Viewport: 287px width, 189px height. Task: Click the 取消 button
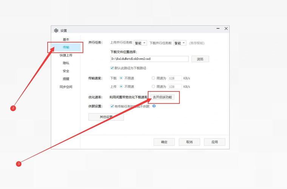(189, 142)
